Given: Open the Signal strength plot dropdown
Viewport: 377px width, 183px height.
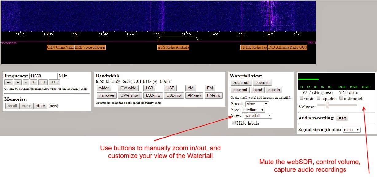Looking at the screenshot, I should tap(351, 130).
